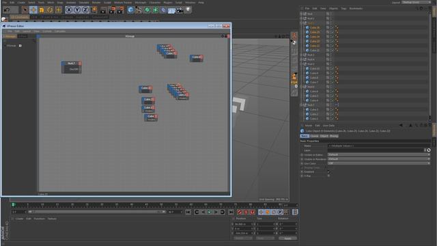
Task: Render the active view clapperboard icon
Action: pyautogui.click(x=103, y=10)
